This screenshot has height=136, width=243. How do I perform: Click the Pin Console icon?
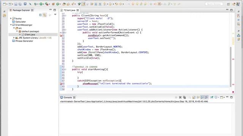(212, 97)
